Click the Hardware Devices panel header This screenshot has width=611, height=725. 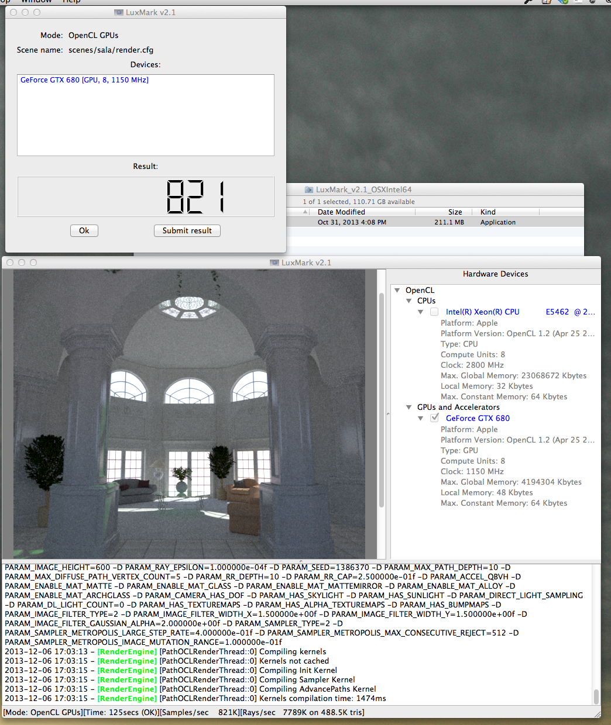click(x=495, y=274)
